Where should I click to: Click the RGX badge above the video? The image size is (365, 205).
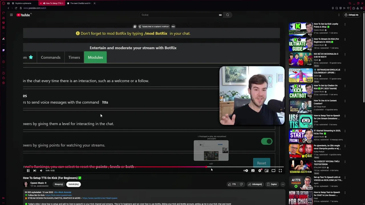click(x=173, y=26)
